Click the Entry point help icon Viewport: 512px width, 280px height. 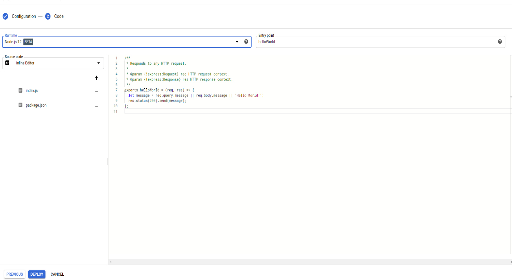(500, 41)
